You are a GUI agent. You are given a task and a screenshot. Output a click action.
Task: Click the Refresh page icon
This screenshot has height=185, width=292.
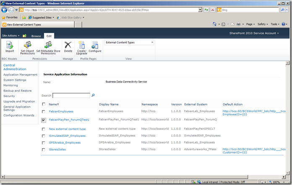pos(206,10)
